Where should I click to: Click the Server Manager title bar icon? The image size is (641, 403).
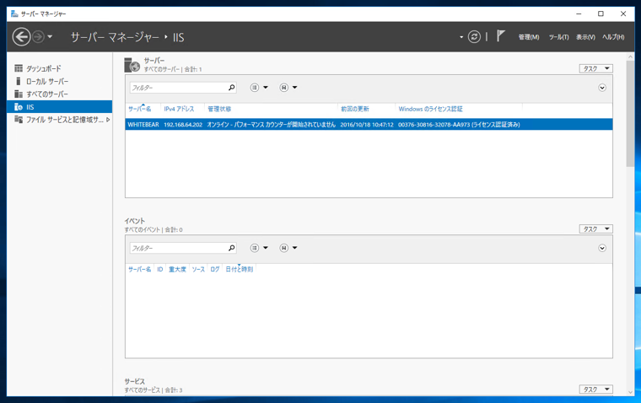14,13
